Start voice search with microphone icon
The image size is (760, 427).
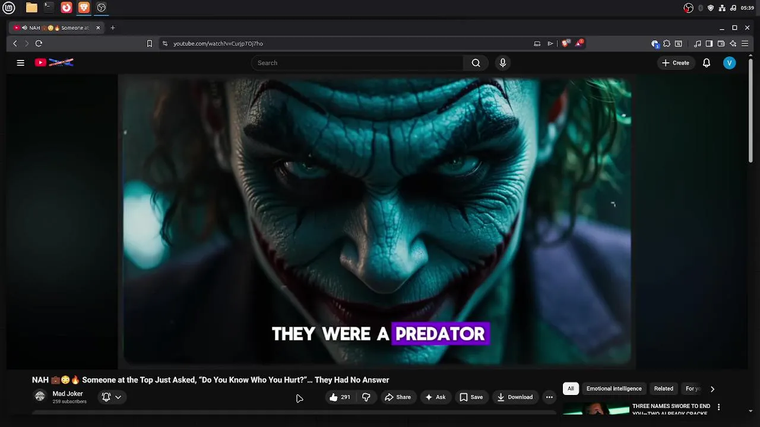tap(503, 63)
